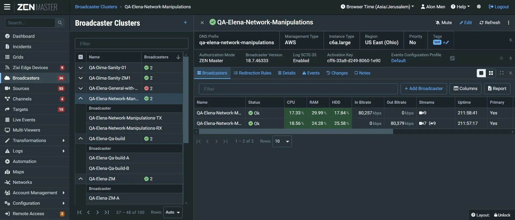The image size is (515, 220).
Task: Switch to the Redirection Rules tab
Action: [x=252, y=73]
